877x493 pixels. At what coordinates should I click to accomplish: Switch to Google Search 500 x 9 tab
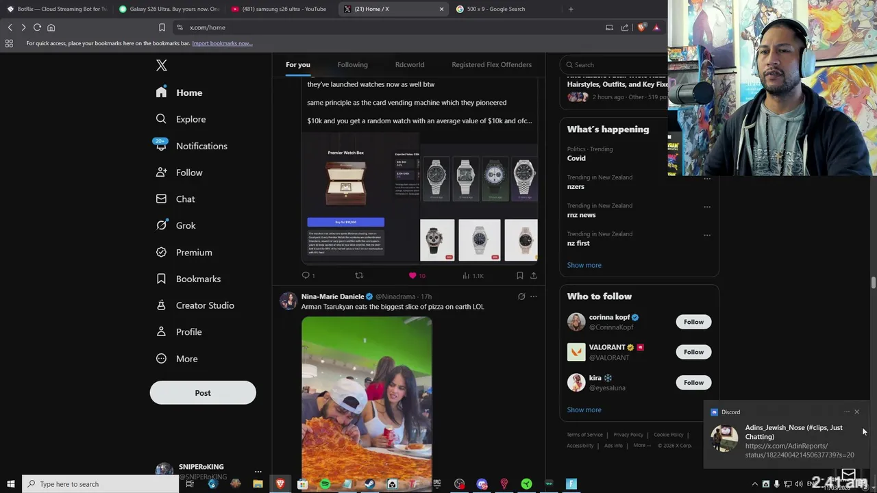click(x=504, y=9)
